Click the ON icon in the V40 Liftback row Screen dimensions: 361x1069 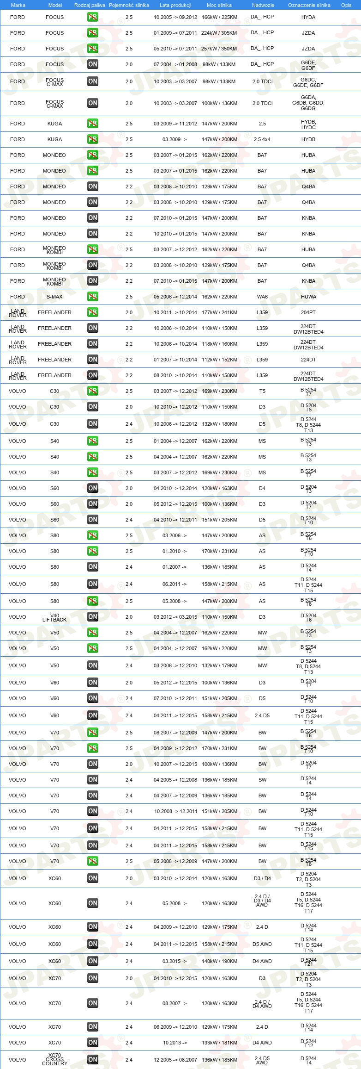coord(93,617)
